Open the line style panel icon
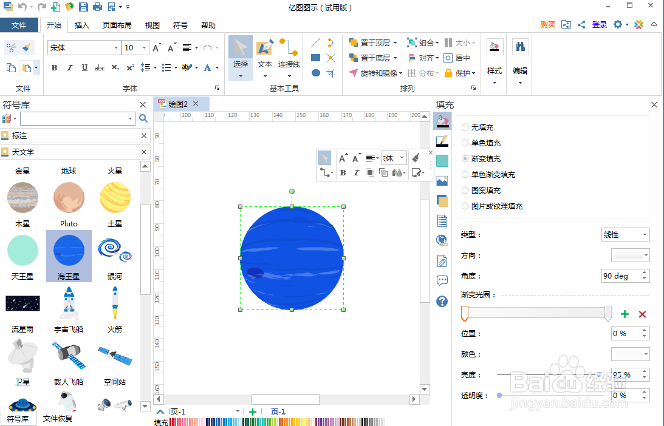This screenshot has height=426, width=664. [442, 141]
